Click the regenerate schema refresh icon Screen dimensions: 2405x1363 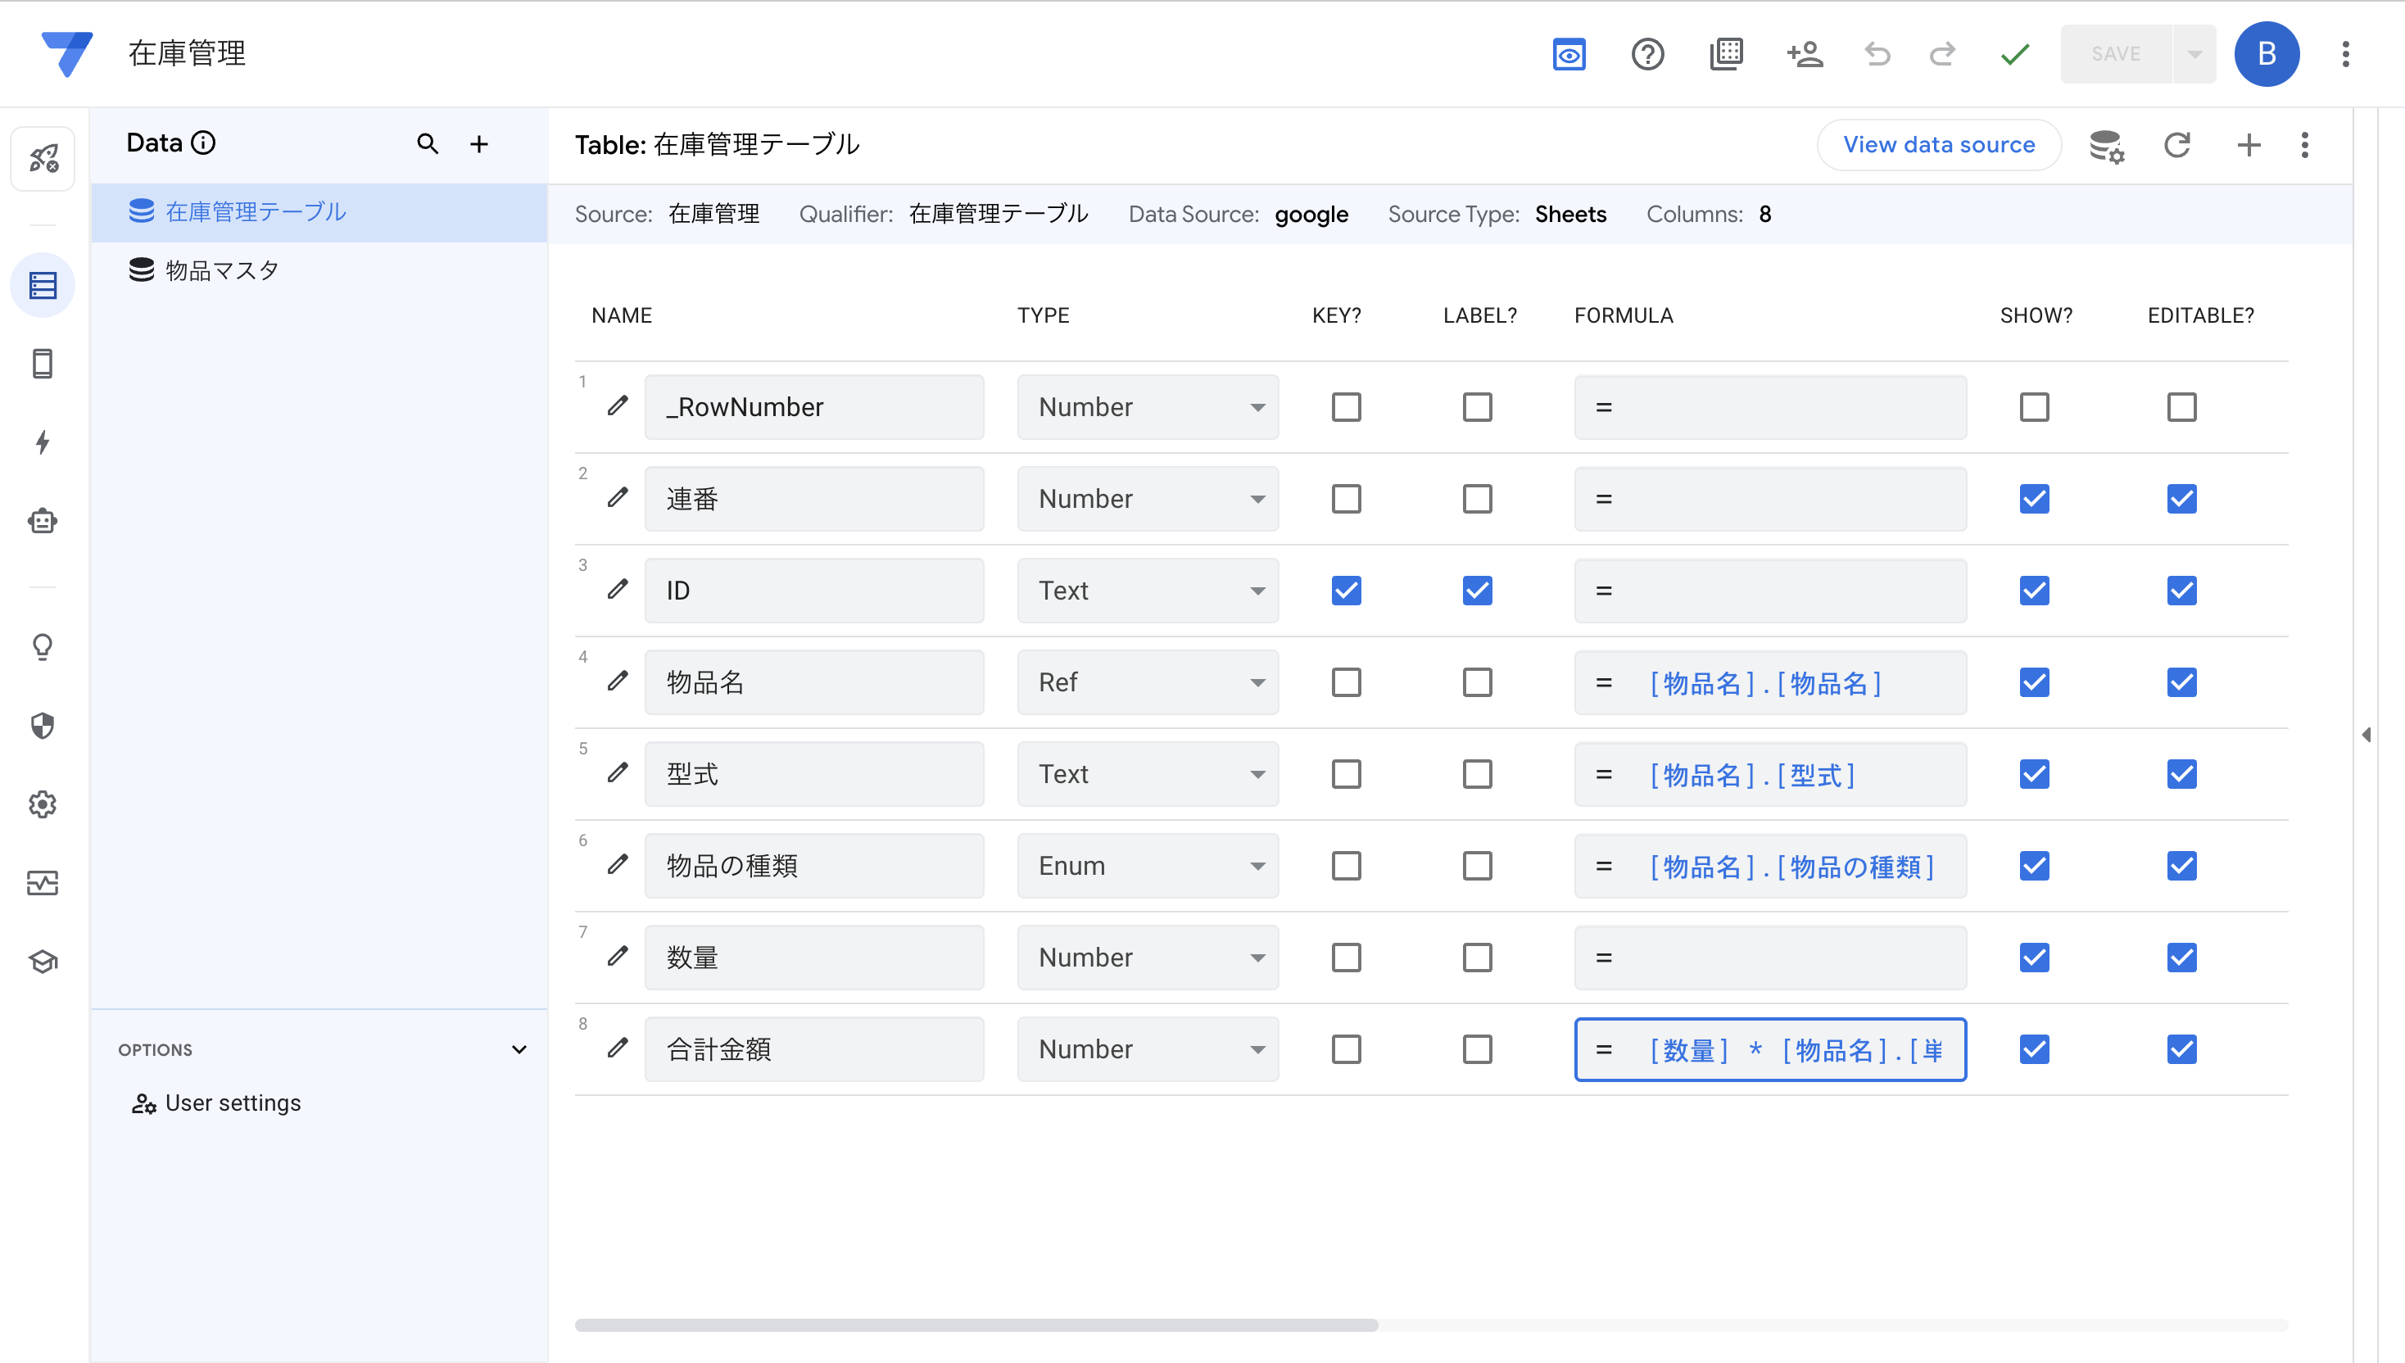click(2176, 145)
